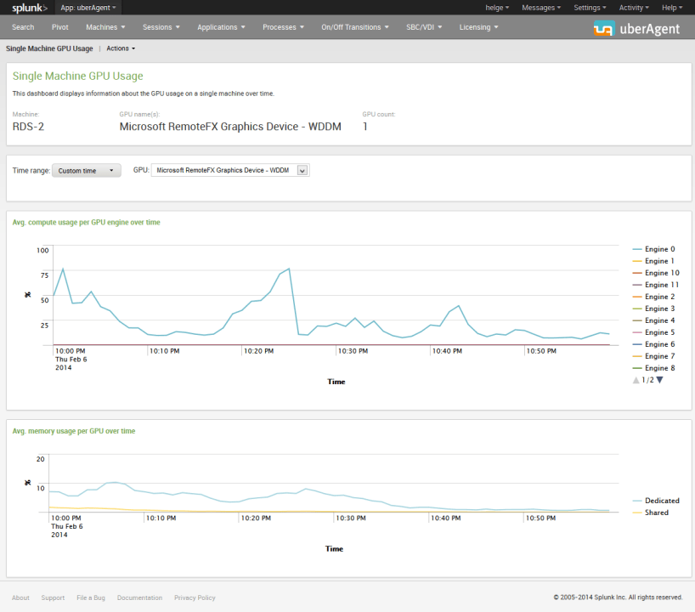The image size is (695, 612).
Task: Open the File a Bug link
Action: (91, 598)
